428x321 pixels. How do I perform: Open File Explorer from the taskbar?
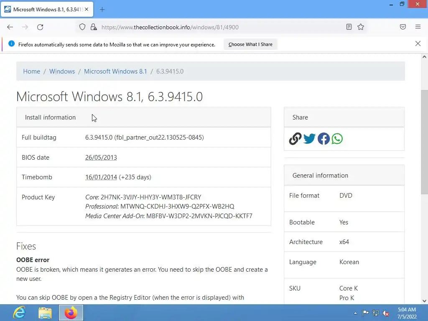pos(45,313)
